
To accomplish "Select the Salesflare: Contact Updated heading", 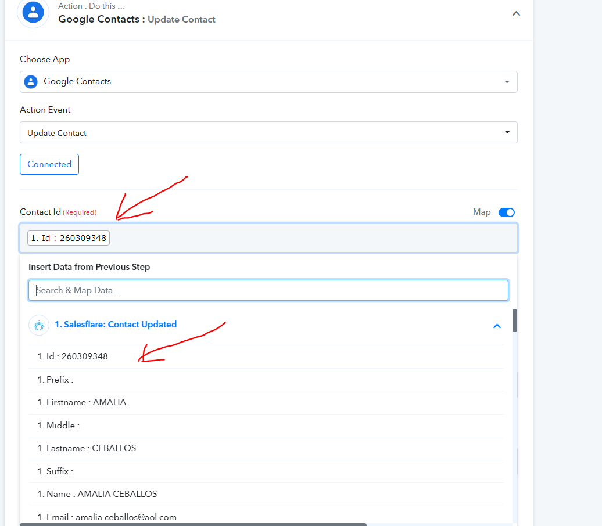I will point(116,325).
